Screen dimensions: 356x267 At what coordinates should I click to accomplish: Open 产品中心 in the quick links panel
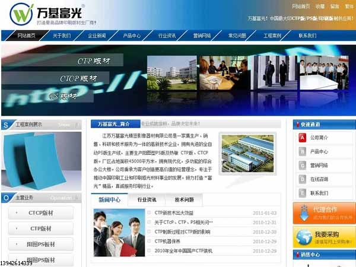pos(319,151)
